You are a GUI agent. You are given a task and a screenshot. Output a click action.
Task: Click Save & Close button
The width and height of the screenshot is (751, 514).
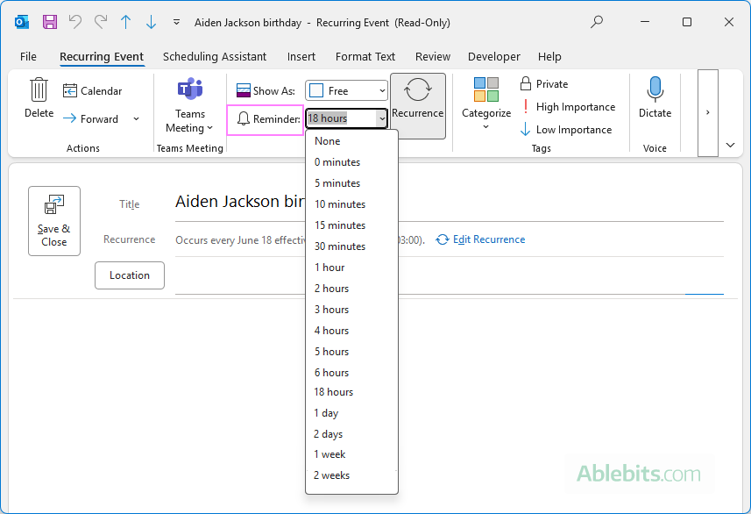pyautogui.click(x=54, y=221)
